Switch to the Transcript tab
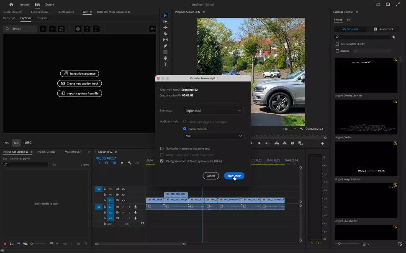Viewport: 406px width, 253px height. pos(9,18)
